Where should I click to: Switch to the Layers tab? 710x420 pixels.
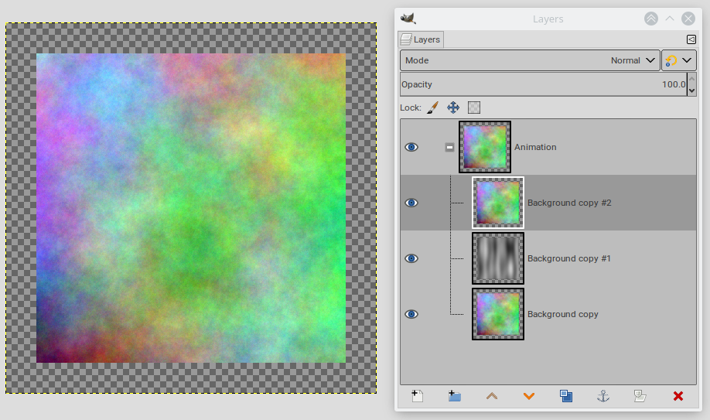tap(421, 39)
